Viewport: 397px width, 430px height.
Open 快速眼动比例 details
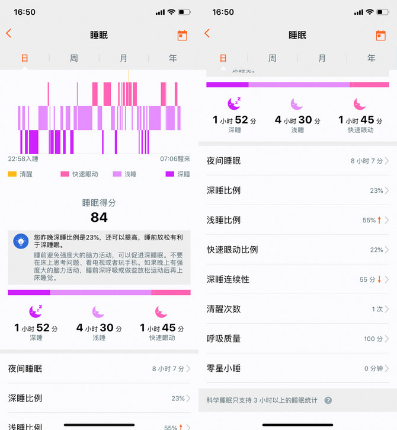point(297,250)
